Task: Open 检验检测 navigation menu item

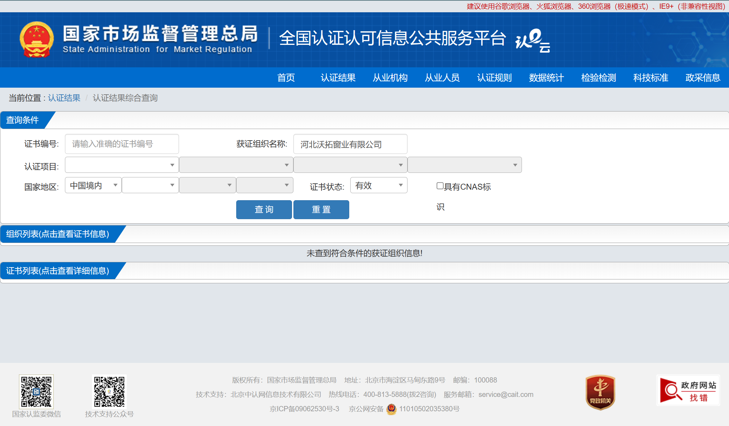Action: 599,77
